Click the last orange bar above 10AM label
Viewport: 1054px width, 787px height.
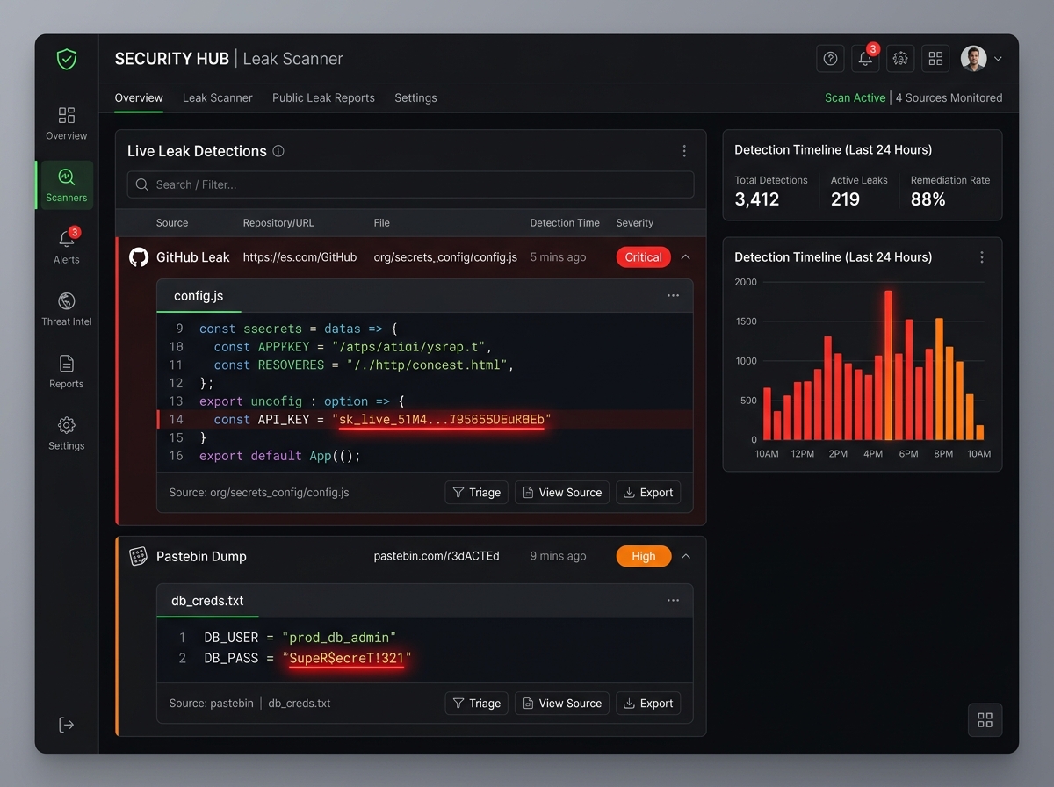979,432
